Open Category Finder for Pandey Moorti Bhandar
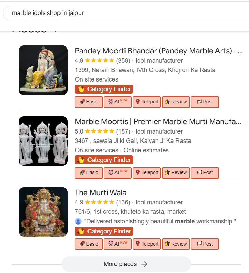249x273 pixels. click(x=104, y=89)
